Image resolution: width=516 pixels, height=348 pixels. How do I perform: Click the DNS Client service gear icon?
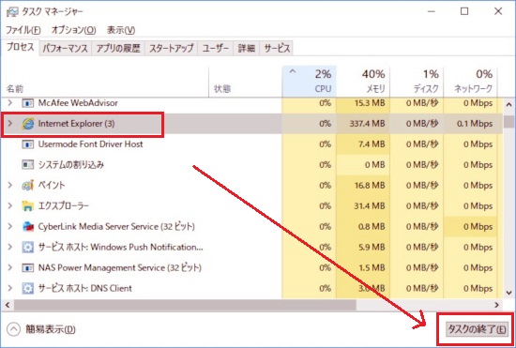28,289
